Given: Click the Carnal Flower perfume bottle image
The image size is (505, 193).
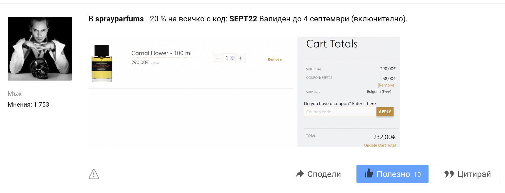Looking at the screenshot, I should pos(102,63).
